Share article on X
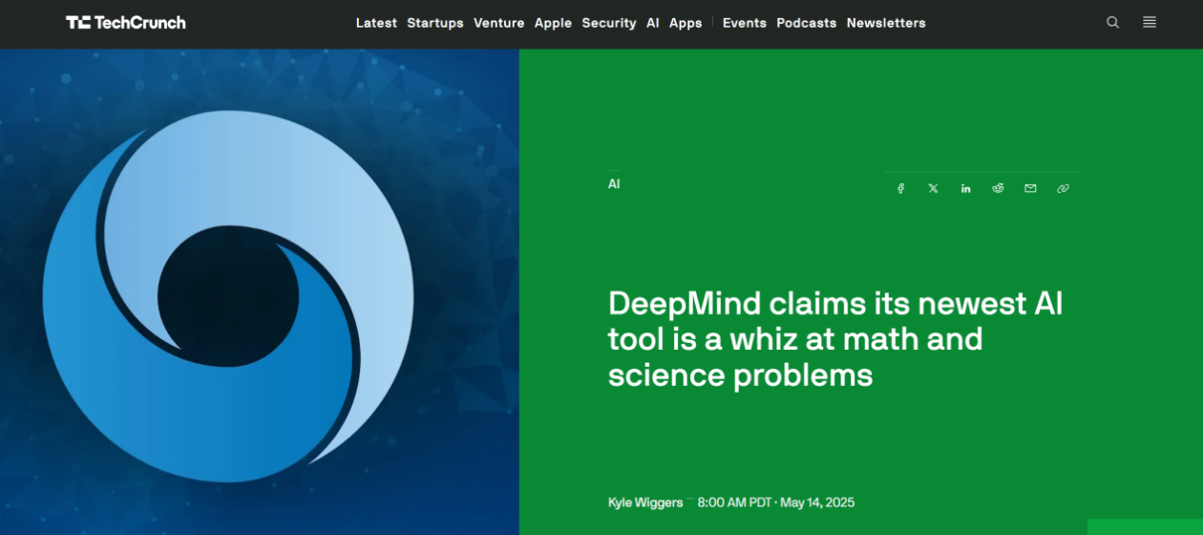The image size is (1203, 535). (933, 189)
